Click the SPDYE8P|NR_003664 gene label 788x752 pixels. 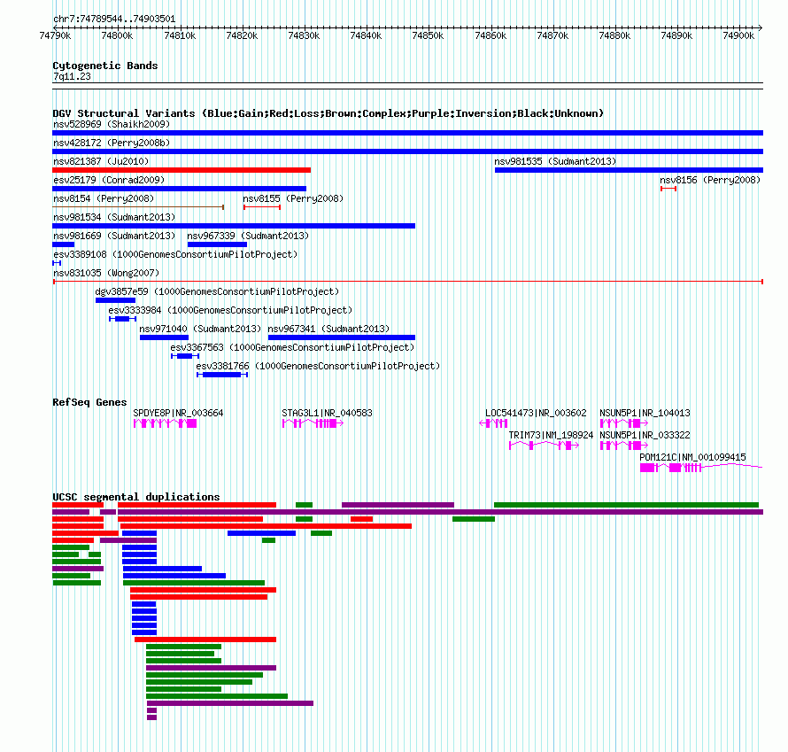coord(178,413)
